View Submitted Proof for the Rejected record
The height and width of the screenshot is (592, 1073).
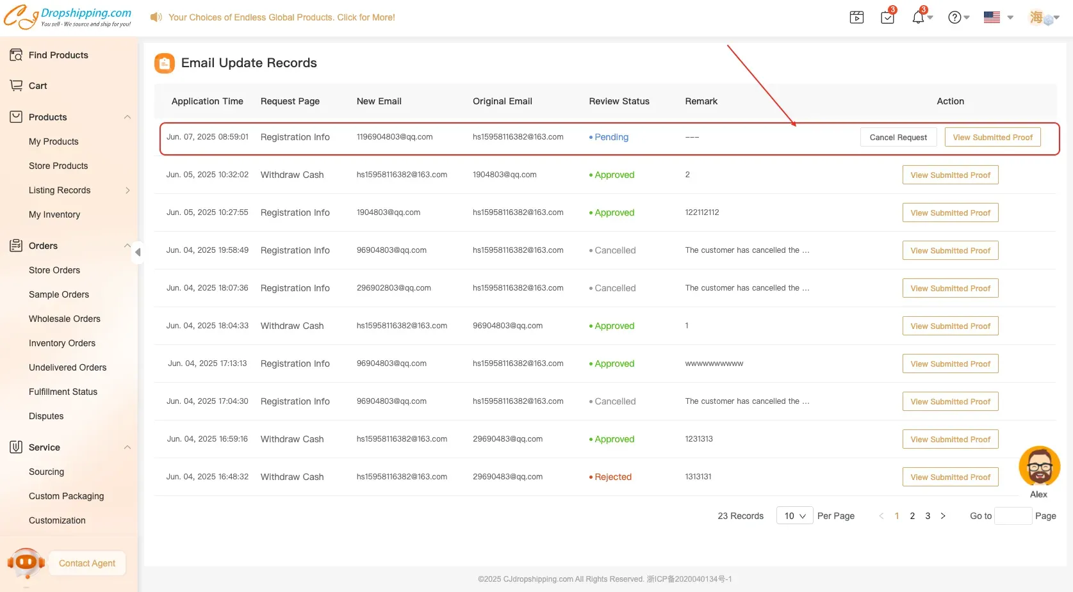pos(950,477)
